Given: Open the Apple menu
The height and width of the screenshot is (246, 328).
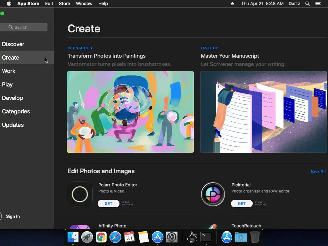Looking at the screenshot, I should pyautogui.click(x=9, y=4).
